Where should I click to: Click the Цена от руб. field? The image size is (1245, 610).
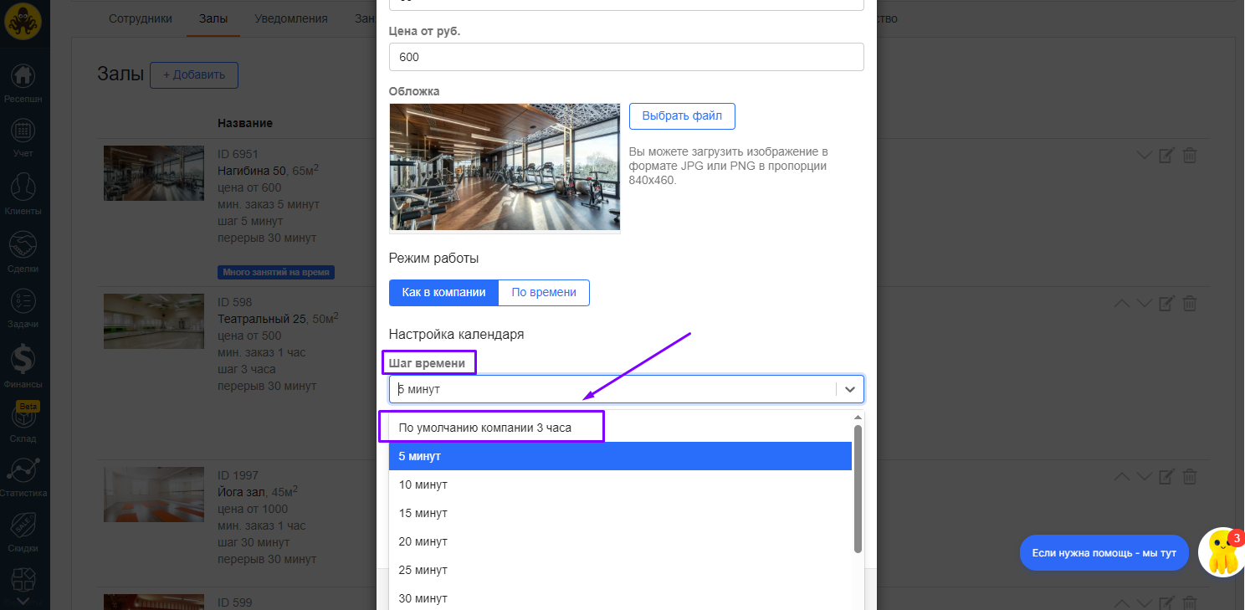(x=626, y=57)
